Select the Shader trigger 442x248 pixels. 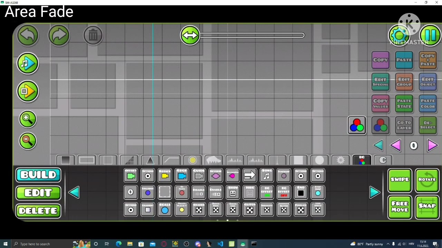click(x=199, y=209)
